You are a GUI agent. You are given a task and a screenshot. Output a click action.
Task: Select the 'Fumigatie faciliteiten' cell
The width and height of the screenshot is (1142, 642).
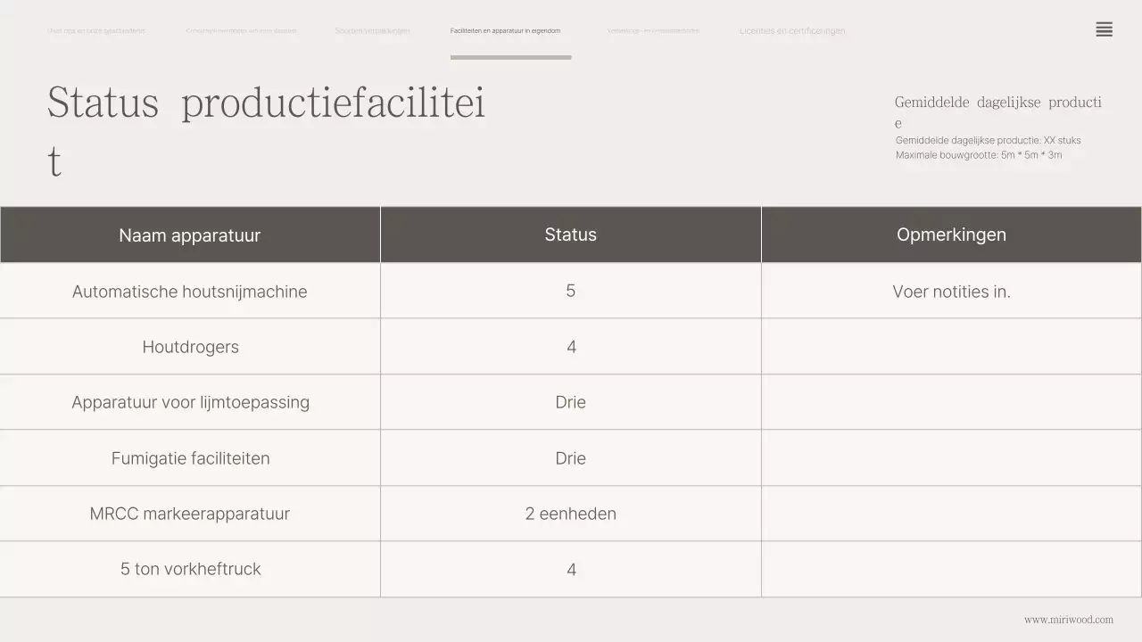[190, 458]
